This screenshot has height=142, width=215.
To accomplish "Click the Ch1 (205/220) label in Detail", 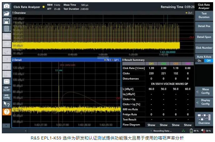I will point(68,65).
